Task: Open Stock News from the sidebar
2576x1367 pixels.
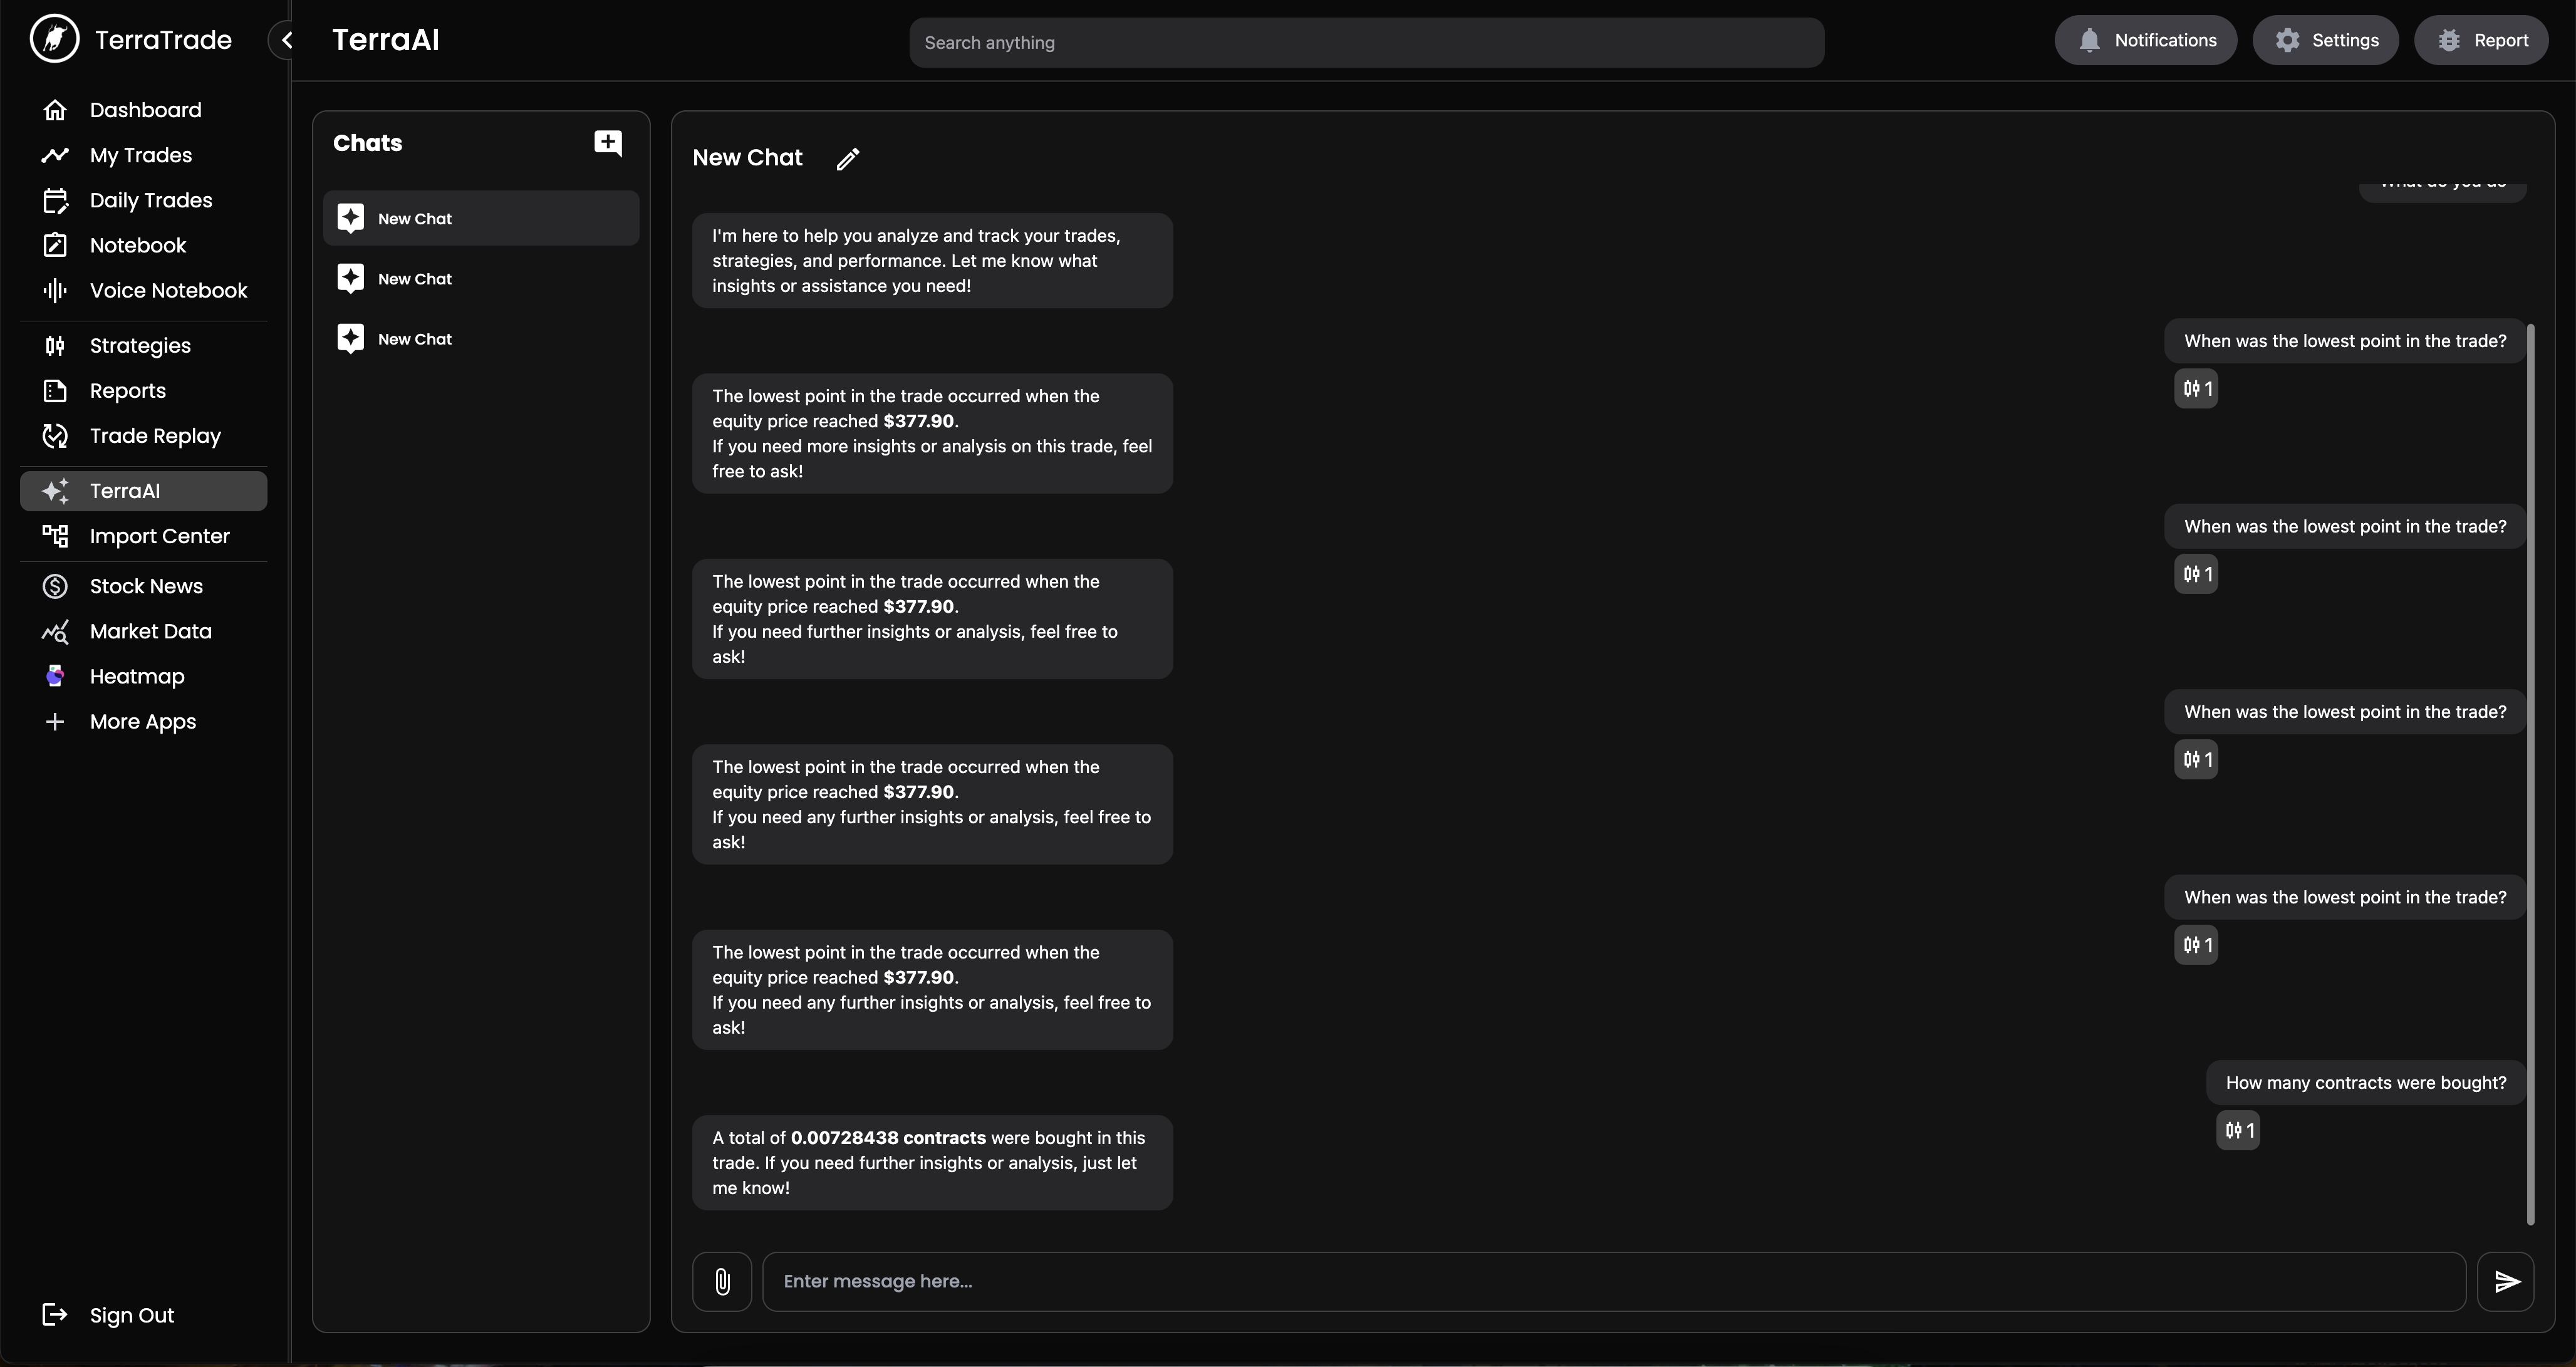Action: (x=55, y=586)
